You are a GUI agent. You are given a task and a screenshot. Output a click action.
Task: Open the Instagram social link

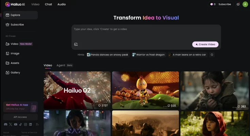click(x=26, y=124)
